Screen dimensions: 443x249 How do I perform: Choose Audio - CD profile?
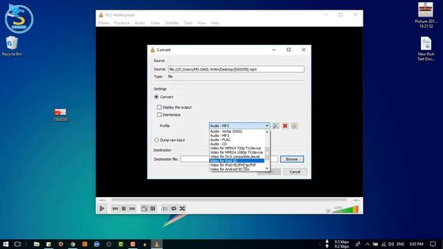[237, 144]
